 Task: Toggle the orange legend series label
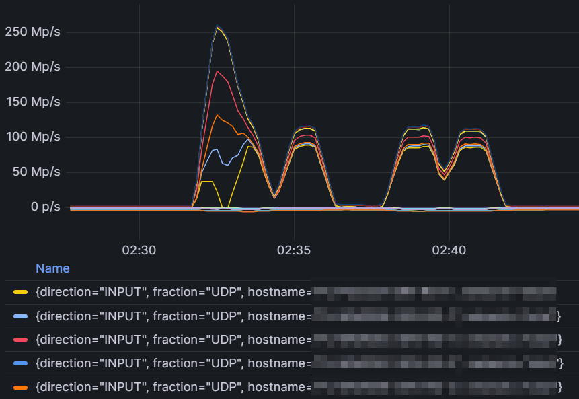299,387
